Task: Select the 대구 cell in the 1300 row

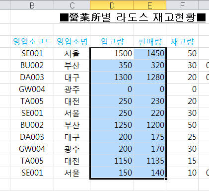Action: [x=72, y=78]
